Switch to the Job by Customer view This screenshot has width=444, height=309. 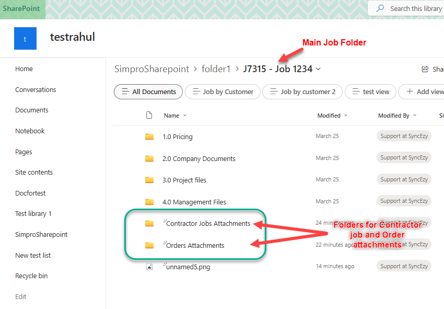223,91
